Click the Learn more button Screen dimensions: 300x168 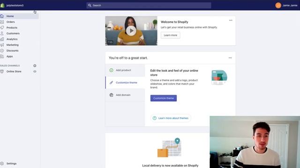[x=171, y=35]
